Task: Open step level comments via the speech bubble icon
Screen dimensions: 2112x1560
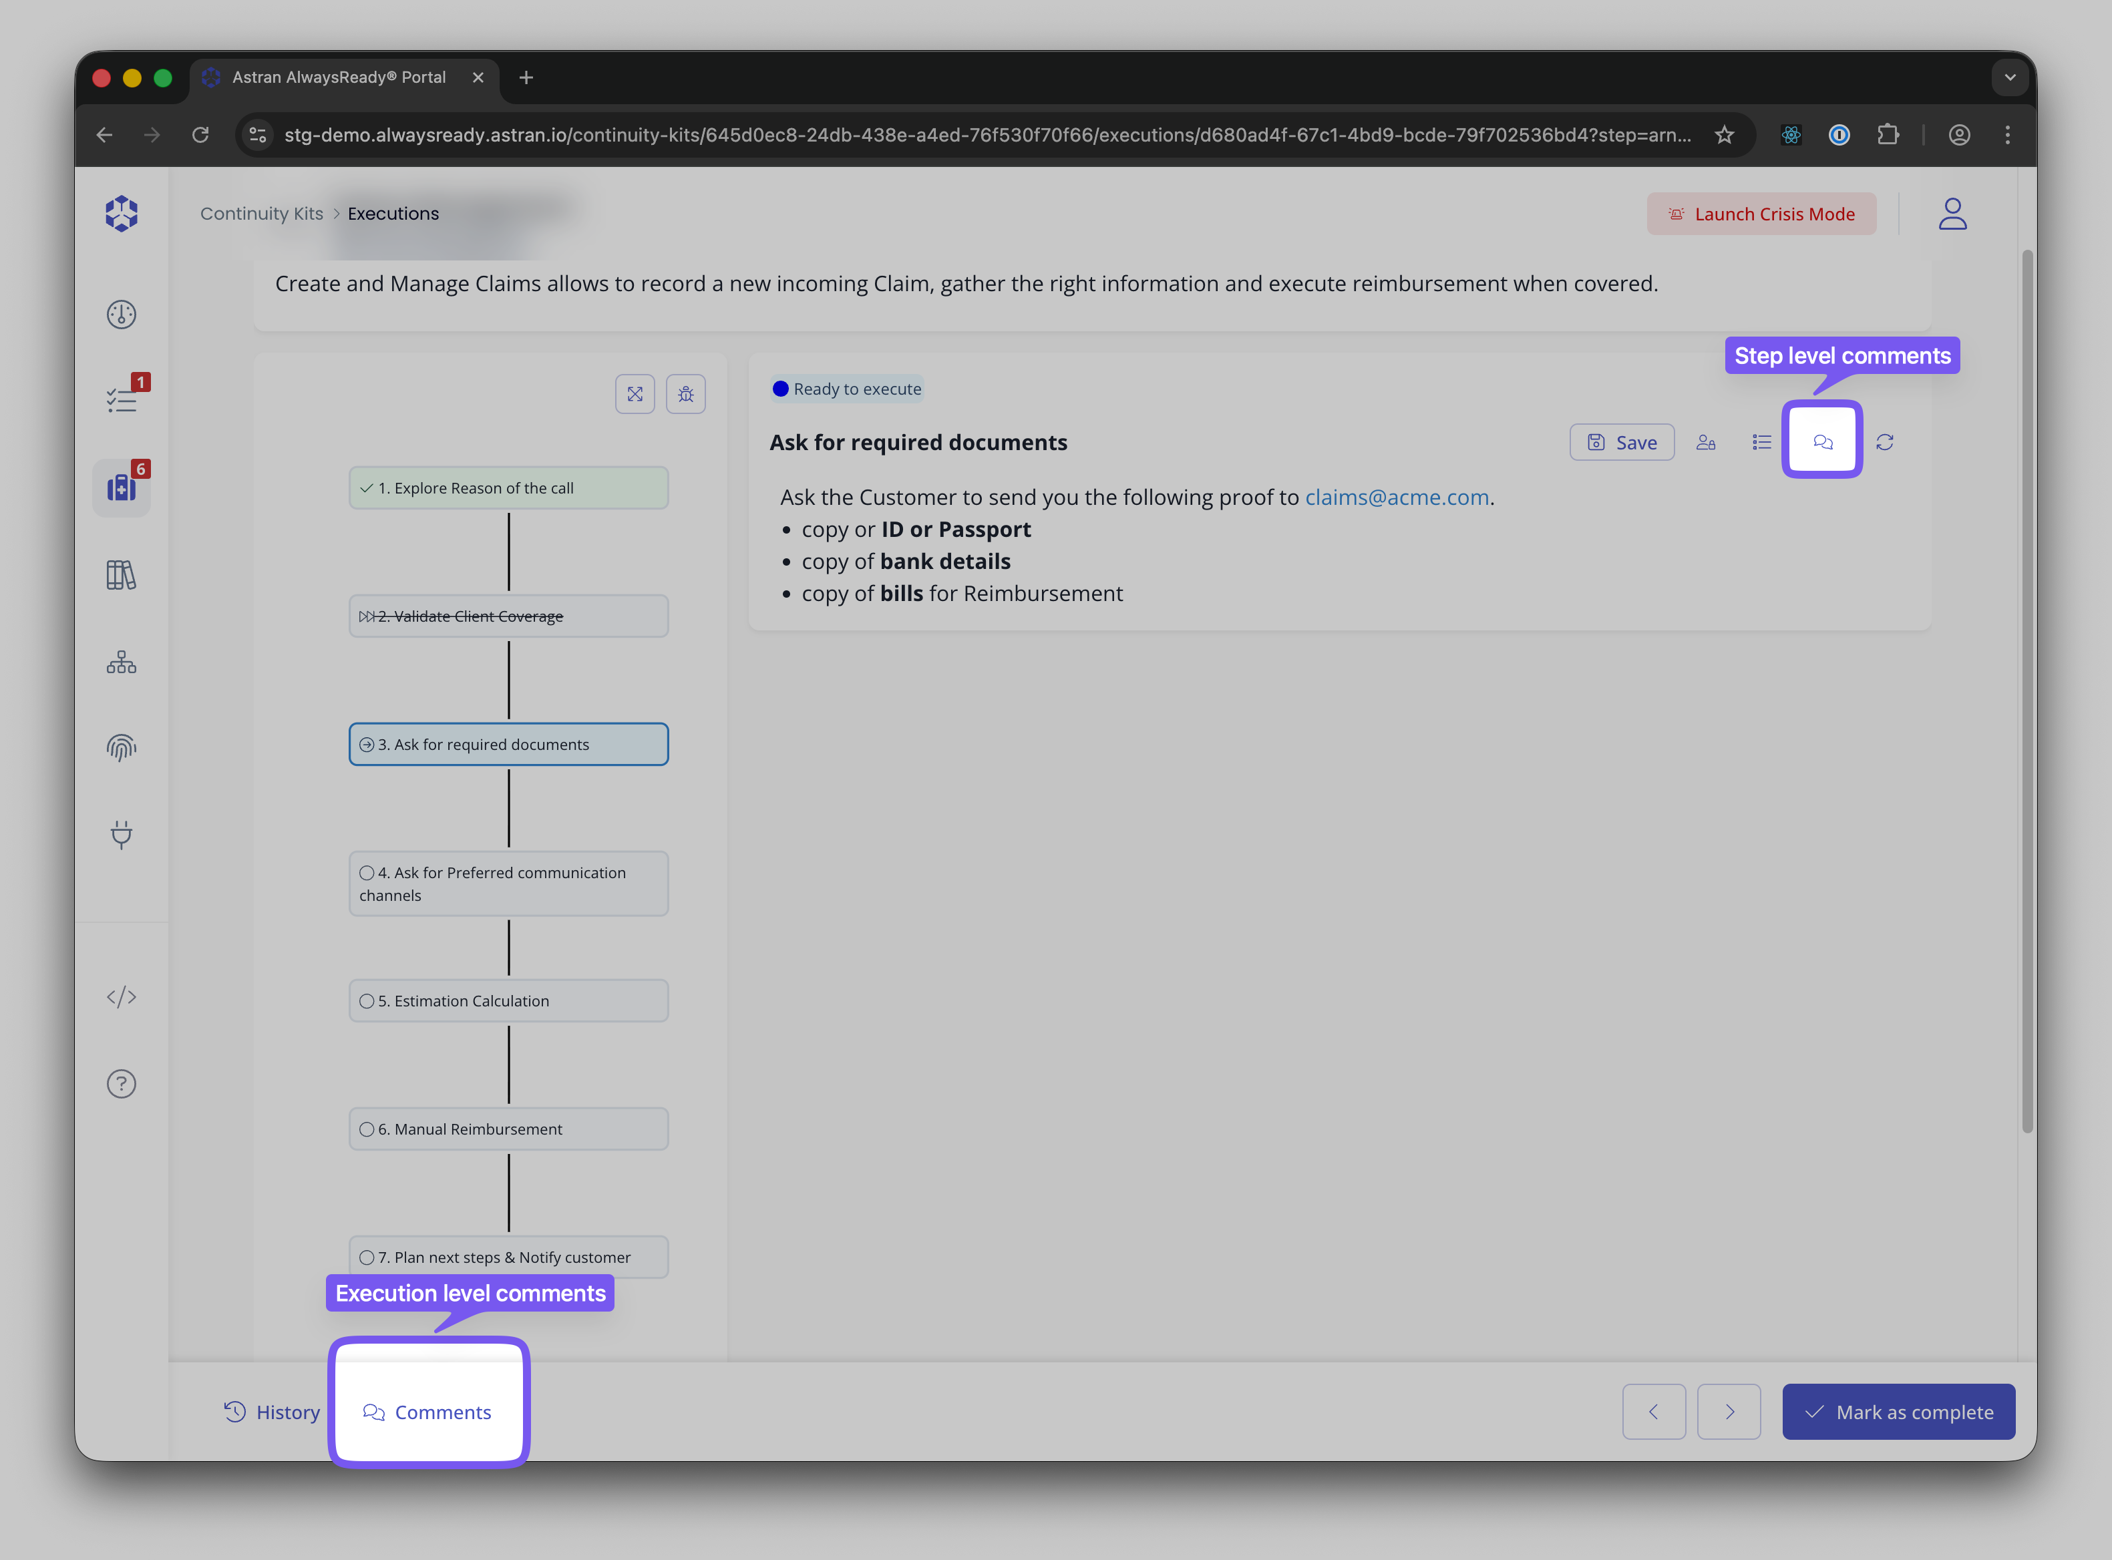Action: coord(1822,440)
